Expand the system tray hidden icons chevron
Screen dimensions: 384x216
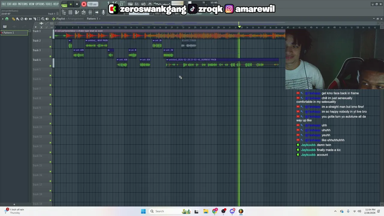(x=335, y=211)
